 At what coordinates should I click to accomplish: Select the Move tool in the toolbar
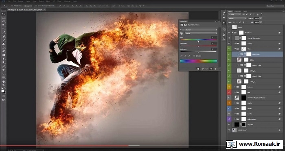pyautogui.click(x=3, y=14)
